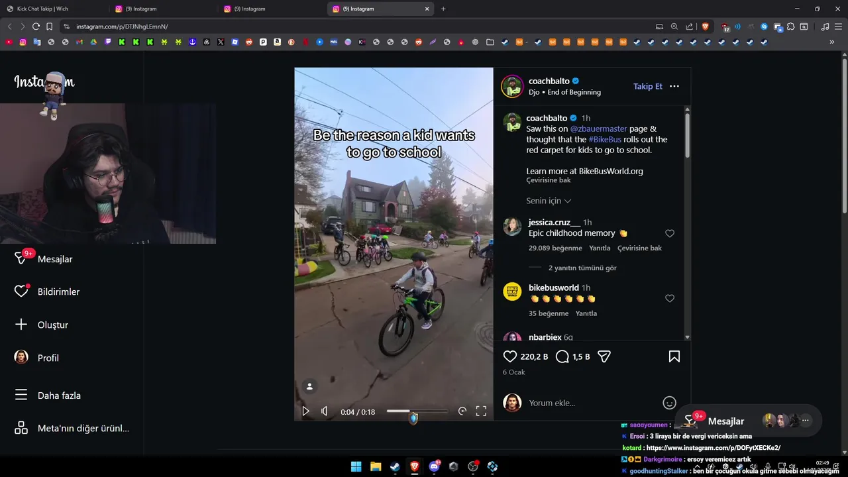
Task: Open a new browser tab
Action: click(443, 9)
